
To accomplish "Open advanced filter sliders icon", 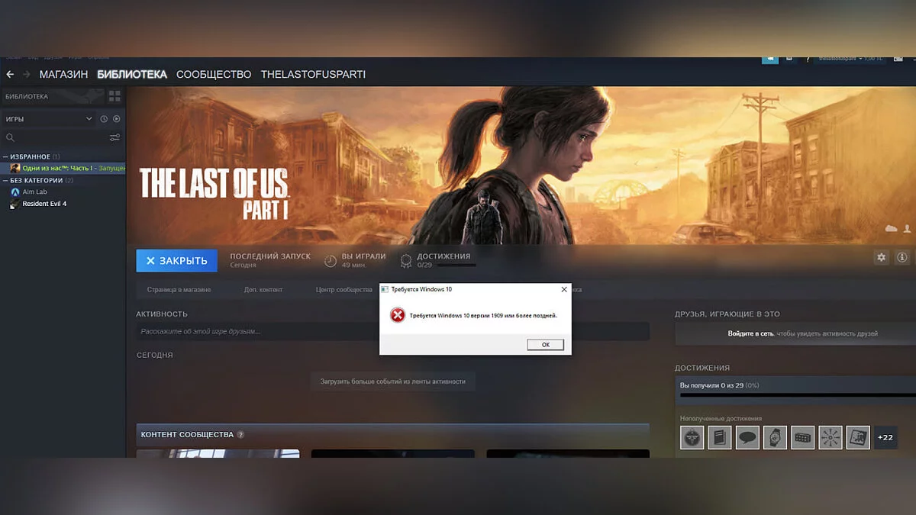I will click(x=114, y=138).
